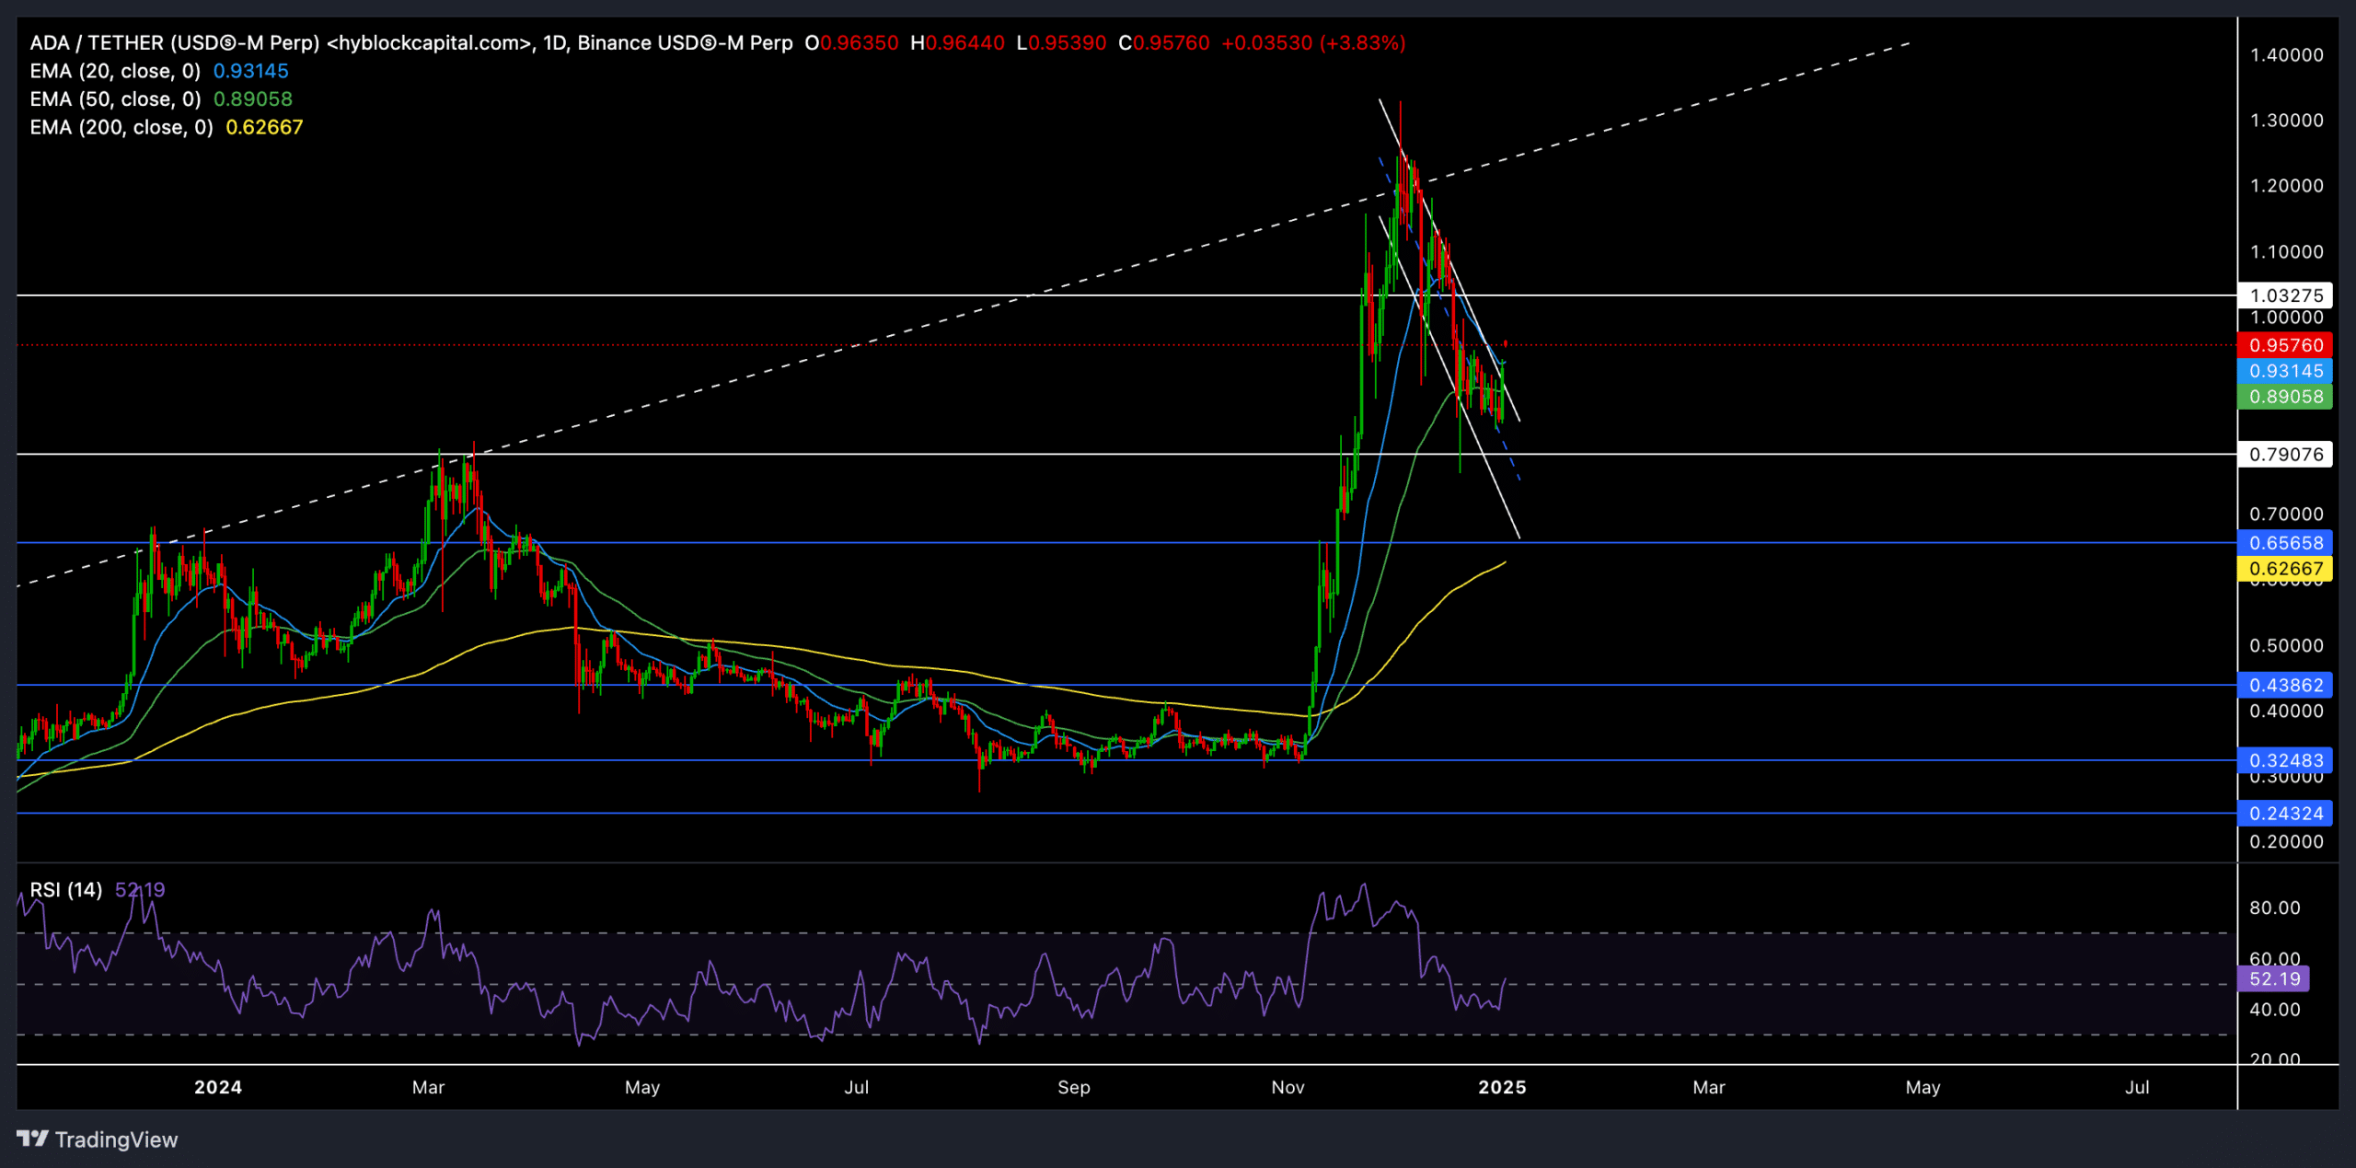Screen dimensions: 2356x1168
Task: Select the Nov label on time axis
Action: (1288, 1087)
